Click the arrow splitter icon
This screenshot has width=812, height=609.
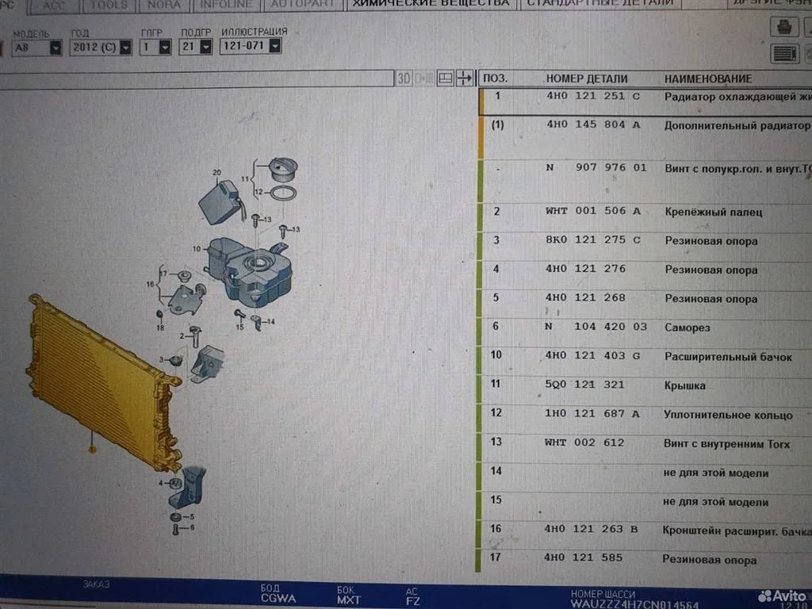(465, 78)
